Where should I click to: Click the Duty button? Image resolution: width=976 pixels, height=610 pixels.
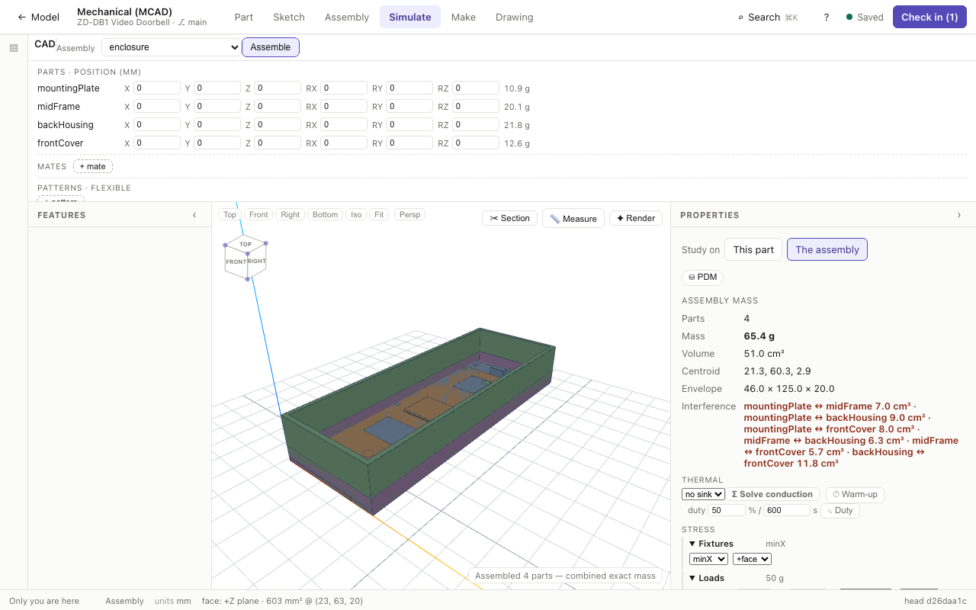pos(840,510)
